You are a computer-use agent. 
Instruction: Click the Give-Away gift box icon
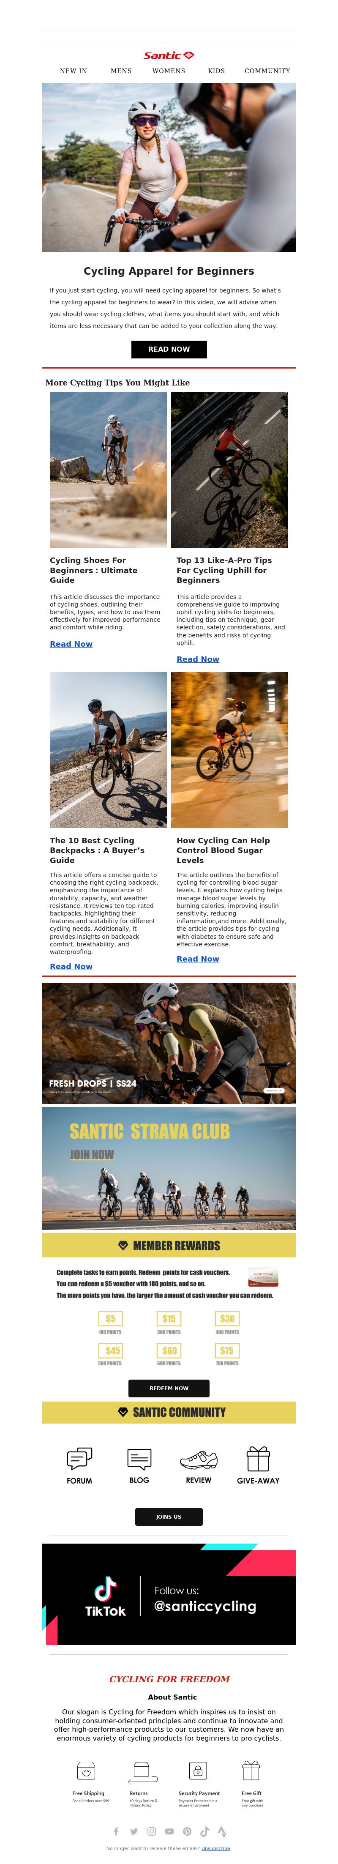pyautogui.click(x=259, y=1457)
